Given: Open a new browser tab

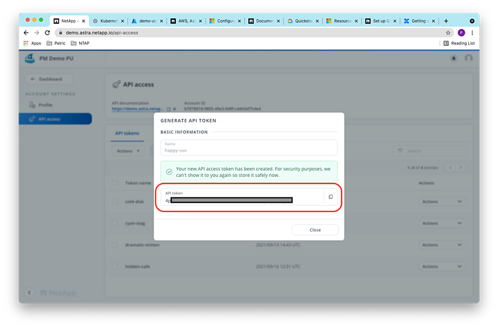Looking at the screenshot, I should pyautogui.click(x=446, y=21).
